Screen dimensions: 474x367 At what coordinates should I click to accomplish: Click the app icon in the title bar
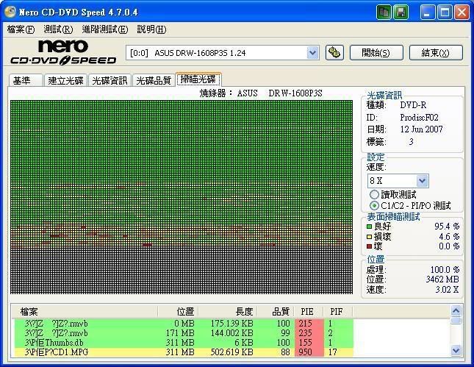click(x=10, y=13)
